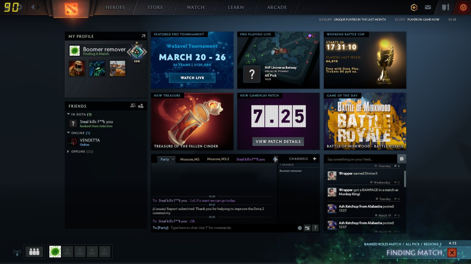Click View Patch Details button
Viewport: 471px width, 264px height.
pos(278,141)
